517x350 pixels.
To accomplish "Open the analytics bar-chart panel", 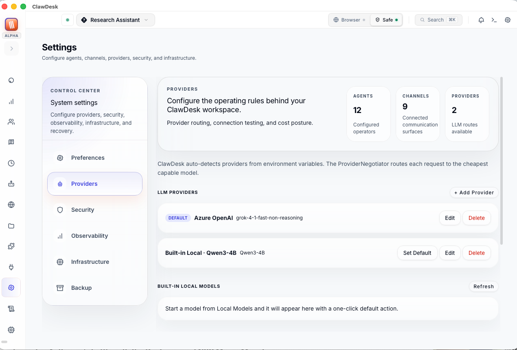I will pos(11,102).
